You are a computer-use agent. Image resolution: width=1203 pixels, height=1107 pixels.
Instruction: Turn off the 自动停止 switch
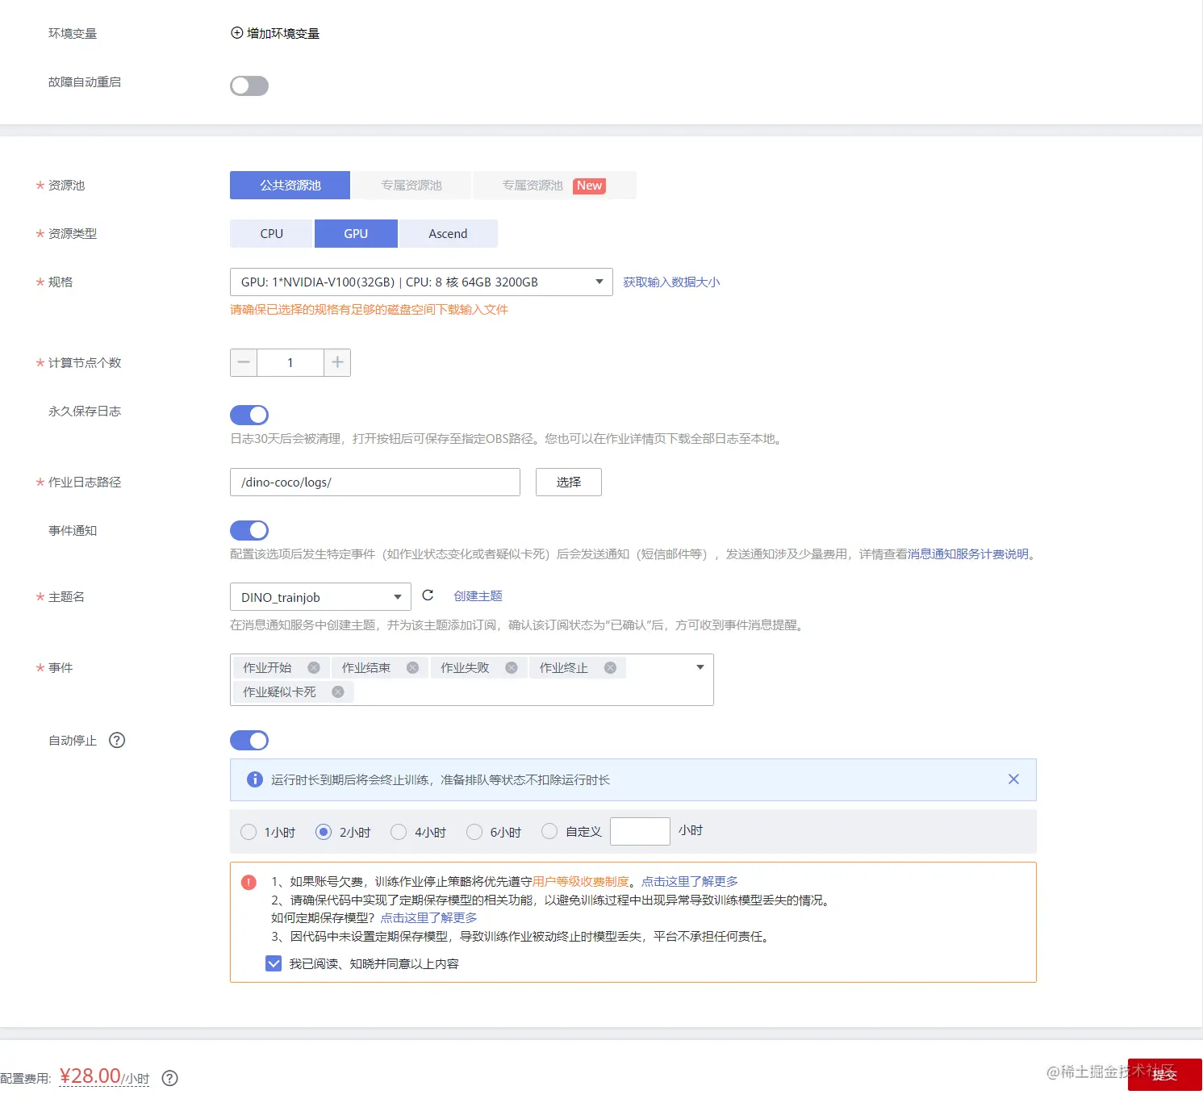(249, 740)
